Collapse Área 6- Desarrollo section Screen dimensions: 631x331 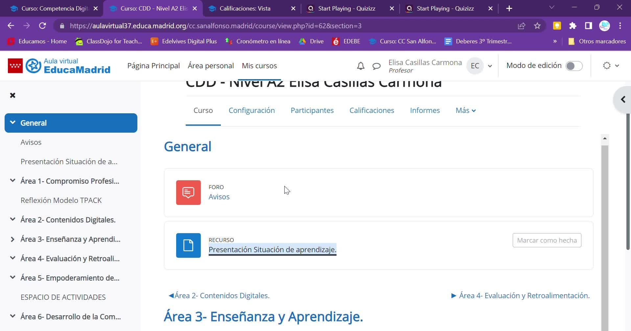click(12, 316)
